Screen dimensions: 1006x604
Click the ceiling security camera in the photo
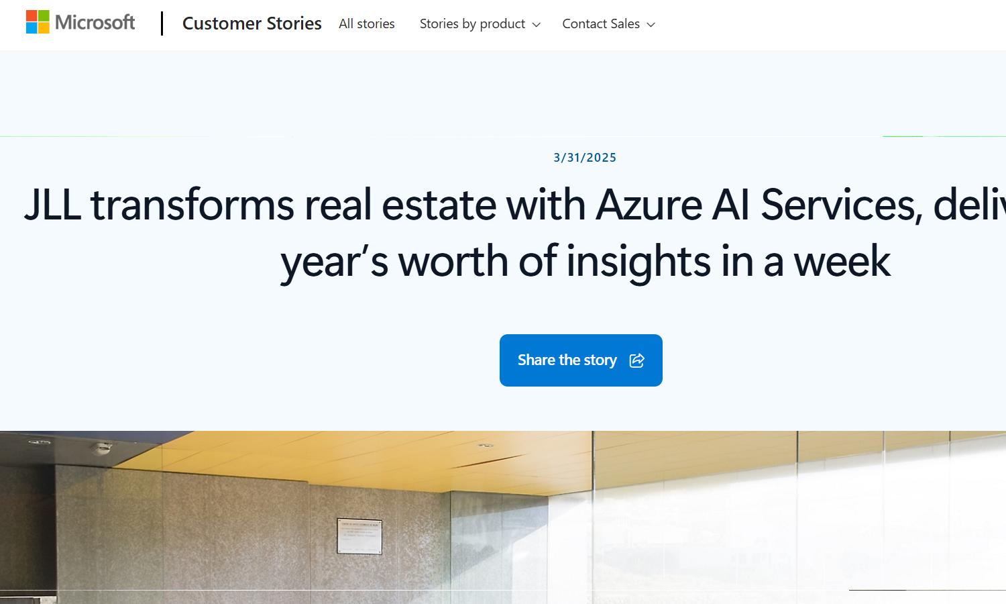101,448
